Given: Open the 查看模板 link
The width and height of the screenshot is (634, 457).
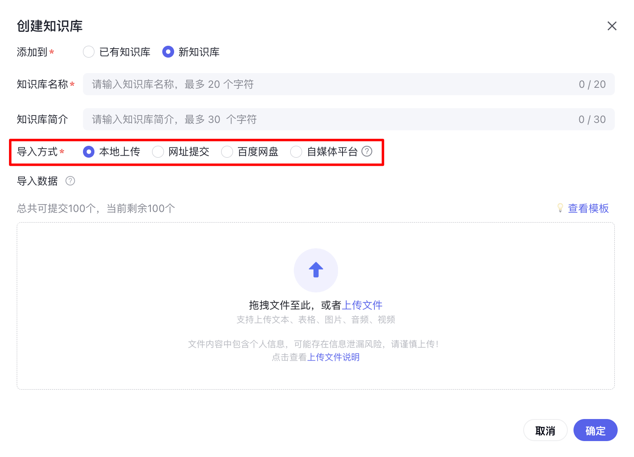Looking at the screenshot, I should [588, 208].
